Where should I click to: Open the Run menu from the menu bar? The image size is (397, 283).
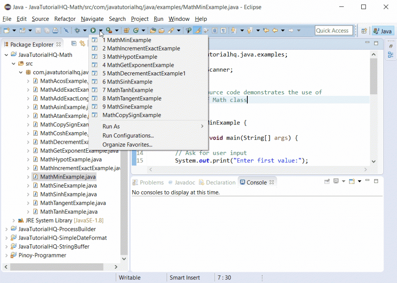click(x=158, y=19)
